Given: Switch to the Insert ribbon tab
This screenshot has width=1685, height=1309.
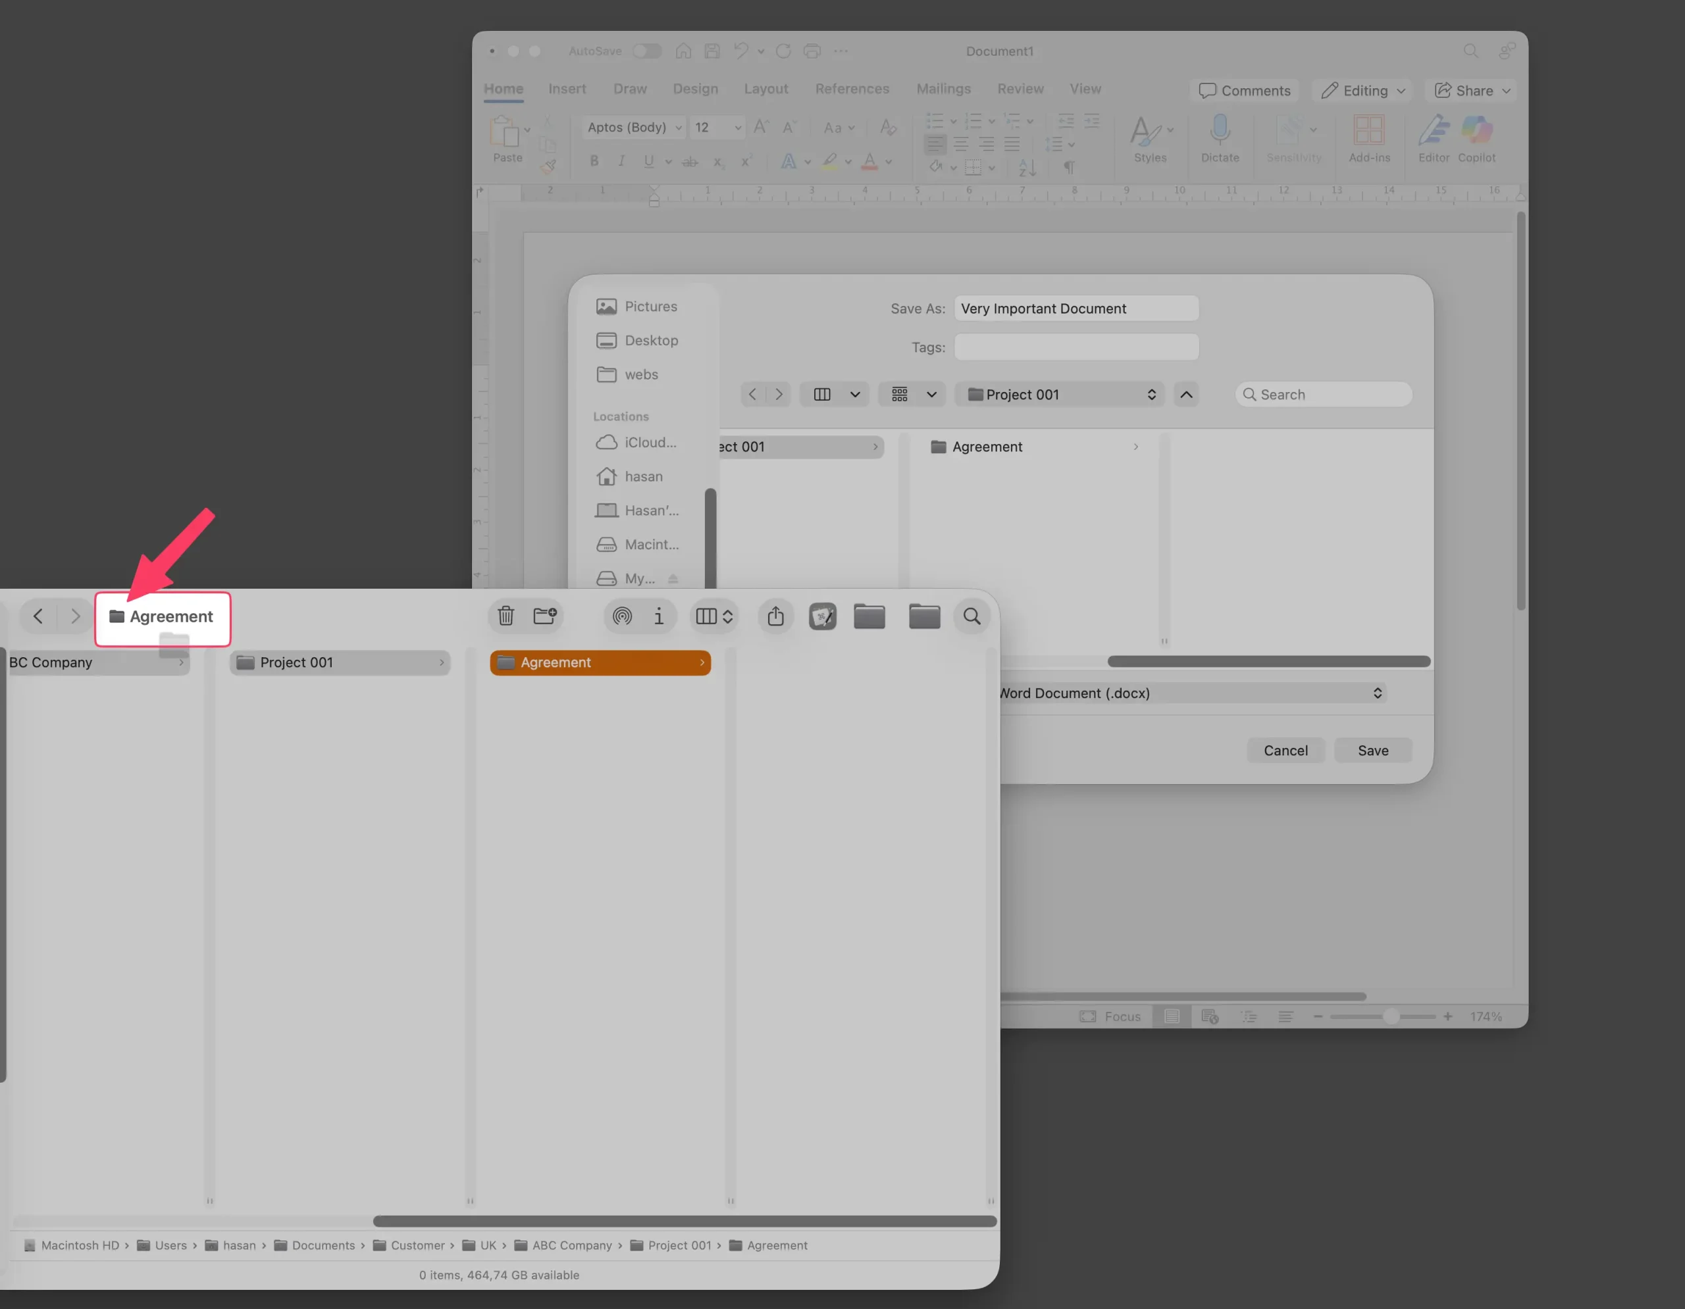Looking at the screenshot, I should (x=567, y=89).
